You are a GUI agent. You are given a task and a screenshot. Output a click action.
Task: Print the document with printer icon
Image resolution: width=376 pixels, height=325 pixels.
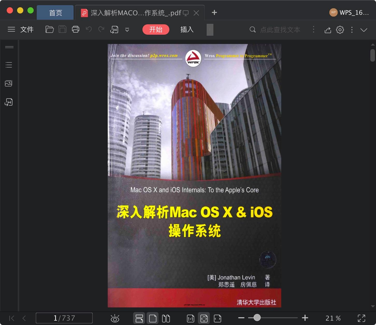tap(76, 29)
